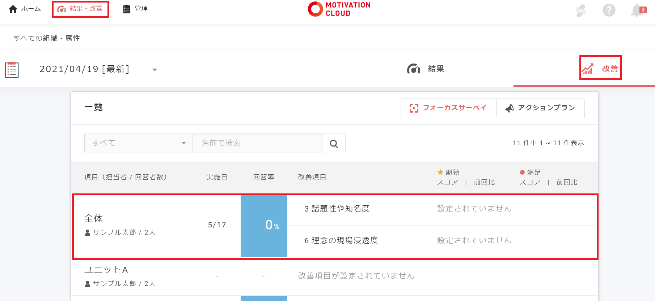Click the survey clipboard icon
The height and width of the screenshot is (301, 655).
tap(12, 70)
